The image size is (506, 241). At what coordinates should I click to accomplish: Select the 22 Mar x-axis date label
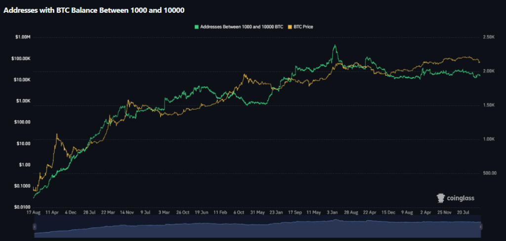coord(107,212)
